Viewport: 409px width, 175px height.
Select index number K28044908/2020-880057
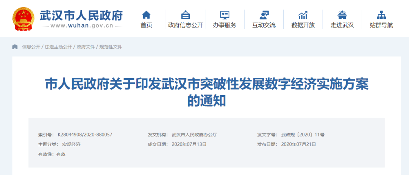click(85, 135)
